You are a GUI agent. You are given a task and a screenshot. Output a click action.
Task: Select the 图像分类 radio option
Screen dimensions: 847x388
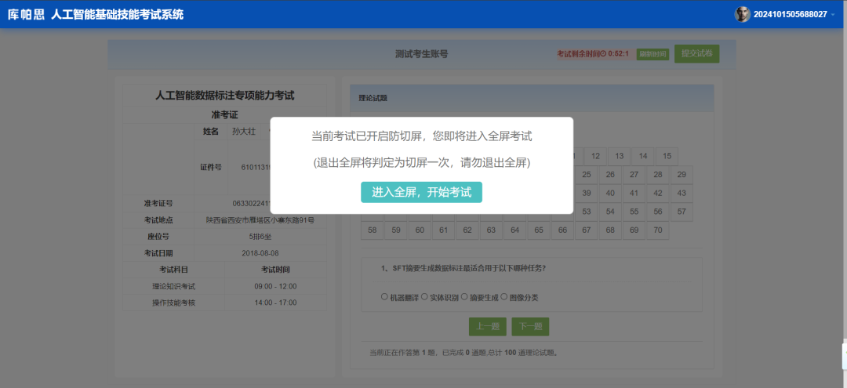(x=504, y=297)
